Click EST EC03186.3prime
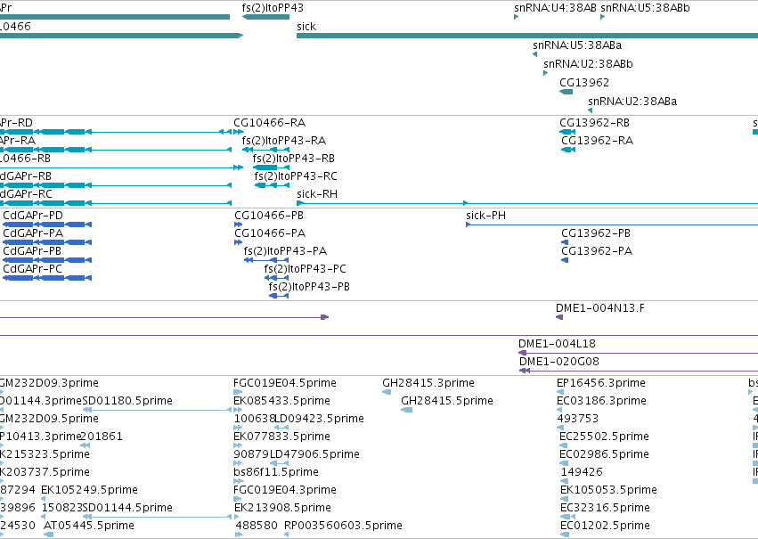Image resolution: width=758 pixels, height=539 pixels. coord(601,401)
